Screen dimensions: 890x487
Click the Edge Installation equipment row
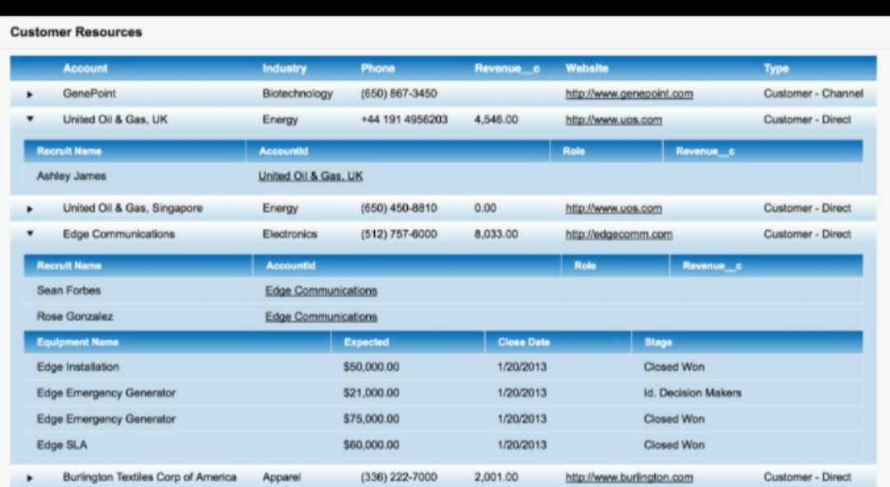click(443, 368)
